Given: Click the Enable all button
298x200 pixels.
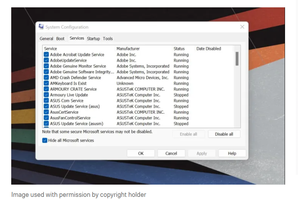Looking at the screenshot, I should tap(189, 134).
